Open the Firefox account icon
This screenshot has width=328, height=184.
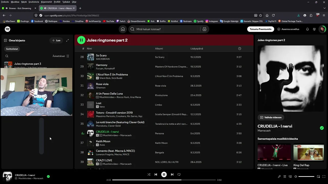(x=305, y=15)
